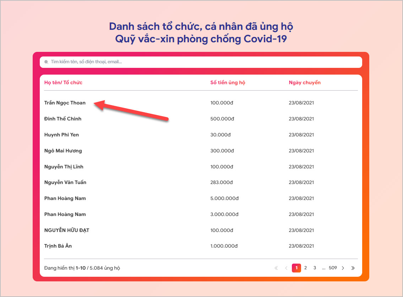
Task: Click the search magnifier icon
Action: tap(46, 62)
